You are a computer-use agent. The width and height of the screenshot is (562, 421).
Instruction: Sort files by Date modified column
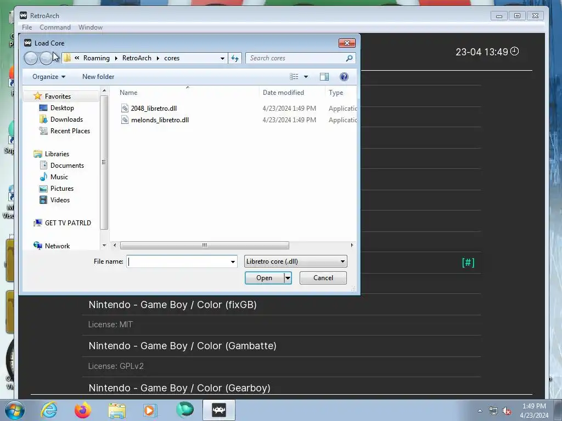283,92
